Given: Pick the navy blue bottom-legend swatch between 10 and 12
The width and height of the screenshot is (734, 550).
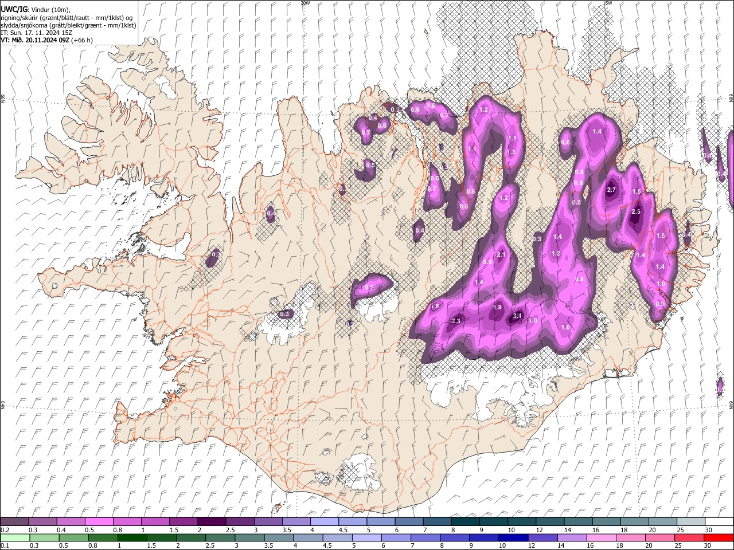Looking at the screenshot, I should 514,537.
